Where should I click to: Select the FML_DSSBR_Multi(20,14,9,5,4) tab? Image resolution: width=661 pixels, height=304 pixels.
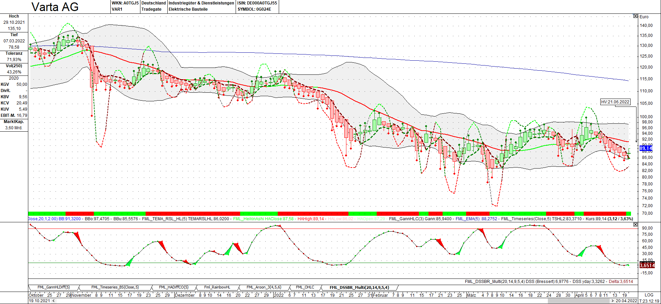(x=359, y=287)
